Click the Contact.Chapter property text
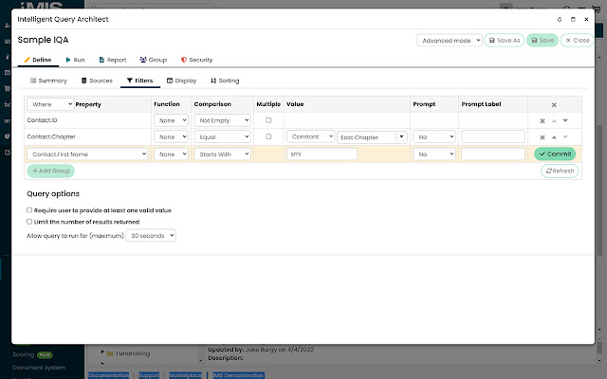This screenshot has height=379, width=607. click(x=51, y=136)
